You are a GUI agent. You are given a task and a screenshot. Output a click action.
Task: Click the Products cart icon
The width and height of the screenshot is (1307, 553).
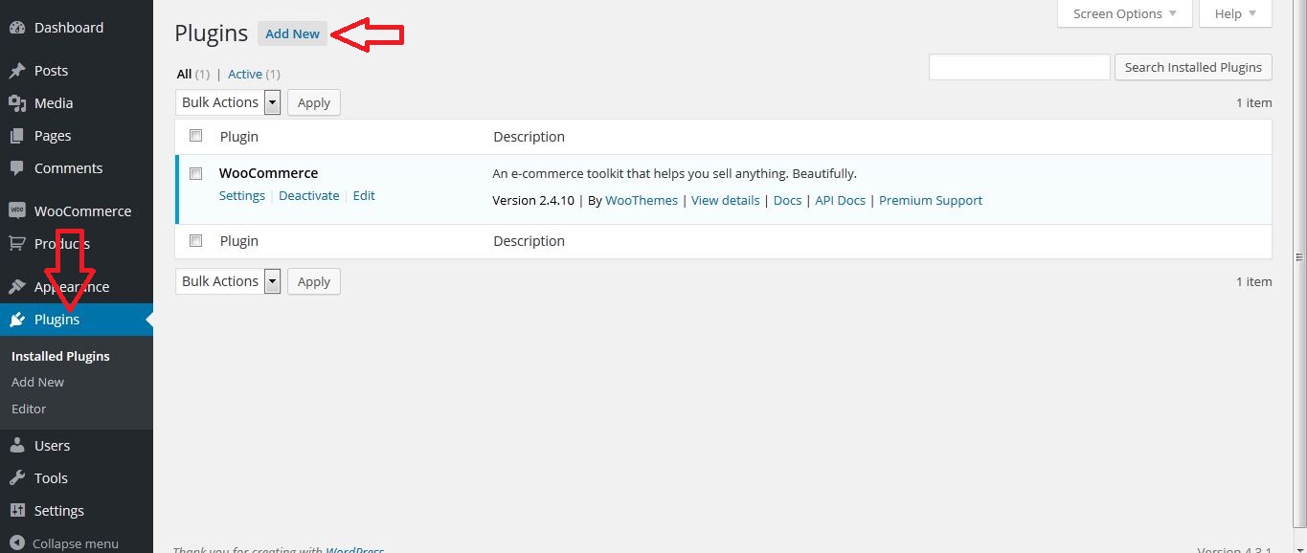pyautogui.click(x=16, y=244)
